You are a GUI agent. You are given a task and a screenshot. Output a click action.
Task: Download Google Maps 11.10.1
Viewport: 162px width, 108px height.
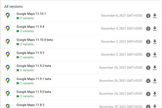pyautogui.click(x=155, y=16)
